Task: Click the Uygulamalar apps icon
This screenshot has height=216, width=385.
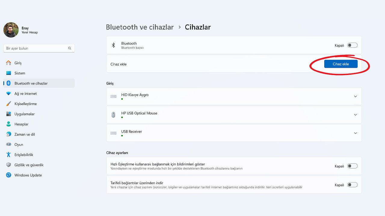Action: click(x=8, y=114)
